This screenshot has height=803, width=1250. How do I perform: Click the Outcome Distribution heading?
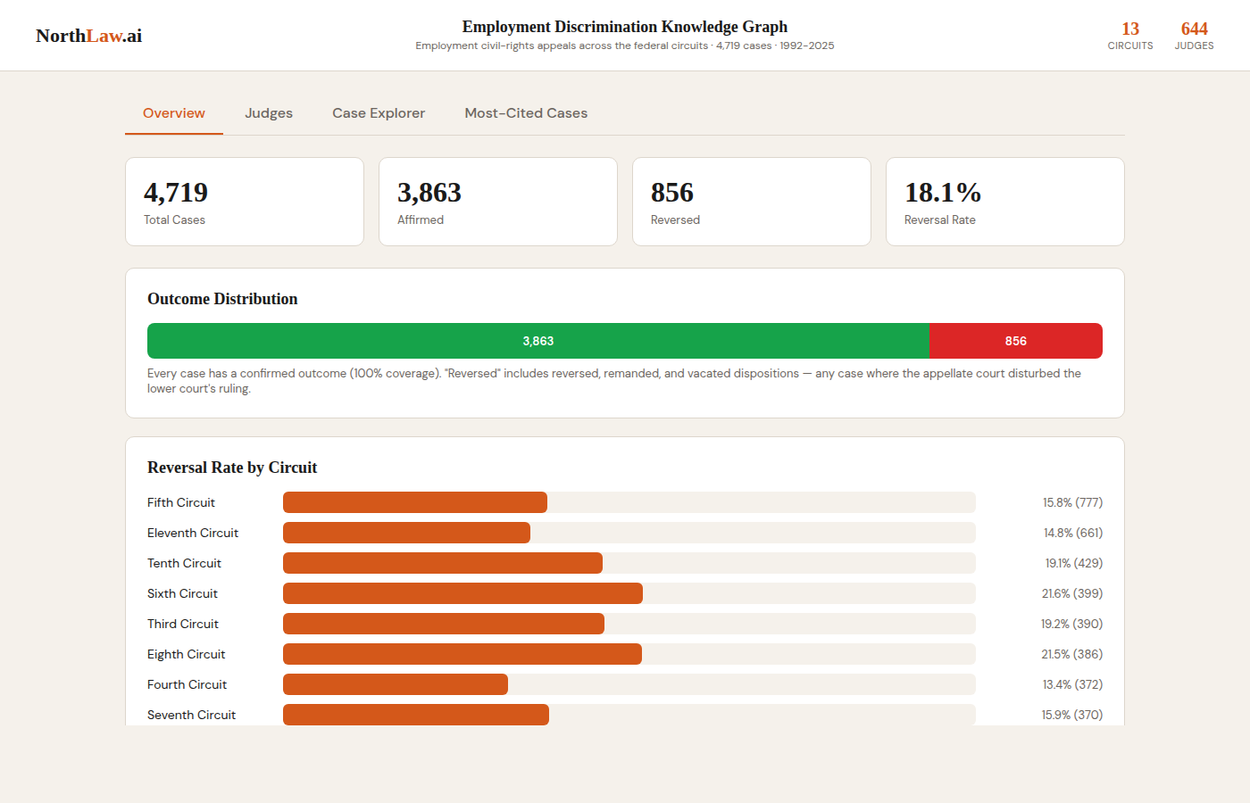pyautogui.click(x=222, y=299)
